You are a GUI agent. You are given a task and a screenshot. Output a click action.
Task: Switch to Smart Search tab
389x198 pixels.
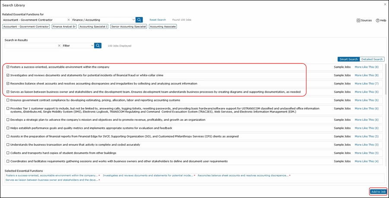coord(348,59)
